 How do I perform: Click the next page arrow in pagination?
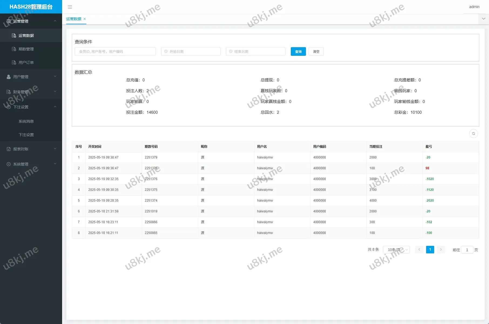click(441, 250)
